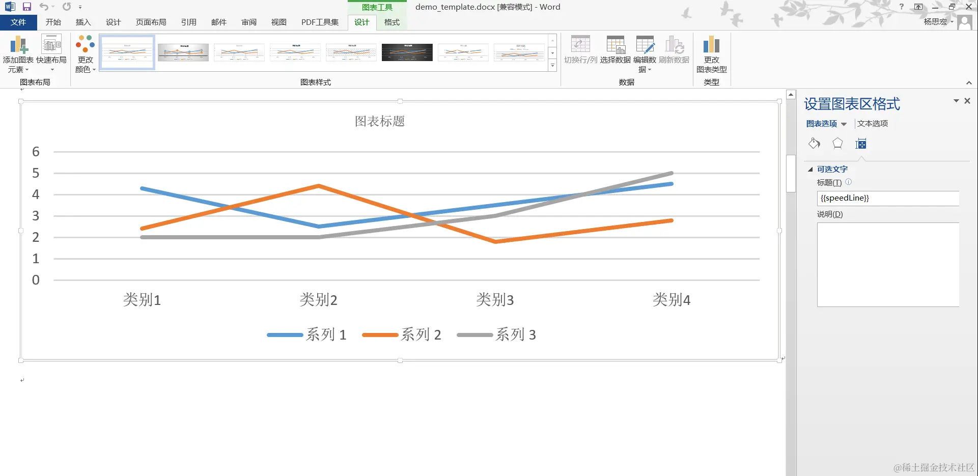Open the Fill & Line paint bucket tab
The width and height of the screenshot is (978, 476).
coord(814,144)
